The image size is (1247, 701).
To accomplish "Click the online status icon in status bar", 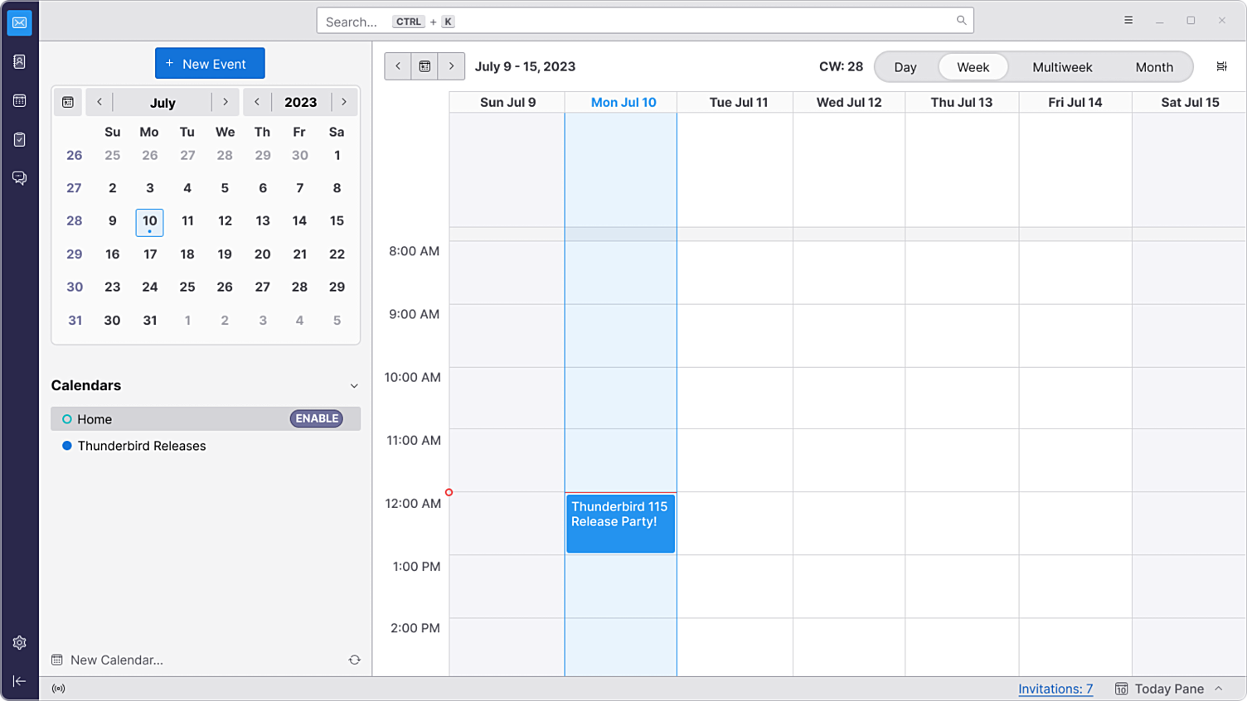I will point(58,689).
